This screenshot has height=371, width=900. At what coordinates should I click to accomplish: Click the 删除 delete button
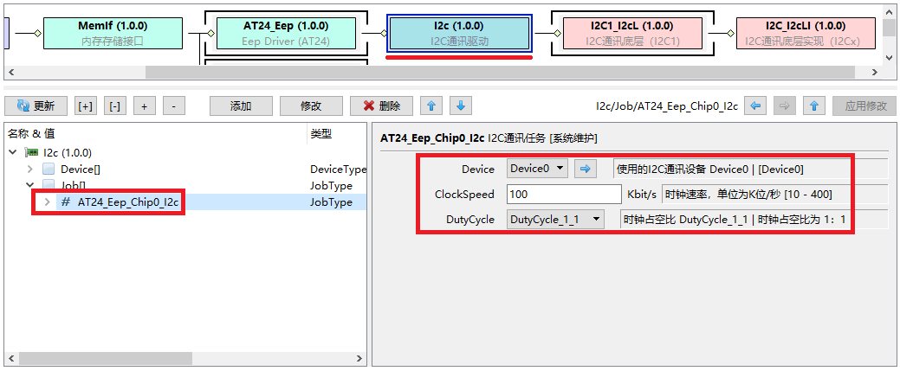click(x=381, y=106)
